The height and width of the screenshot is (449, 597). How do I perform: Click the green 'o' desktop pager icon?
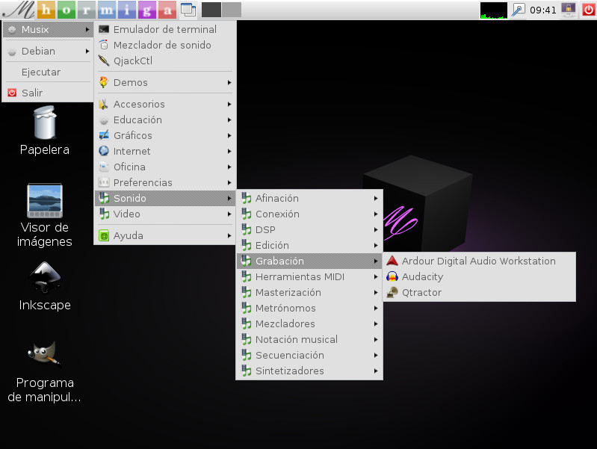coord(66,10)
